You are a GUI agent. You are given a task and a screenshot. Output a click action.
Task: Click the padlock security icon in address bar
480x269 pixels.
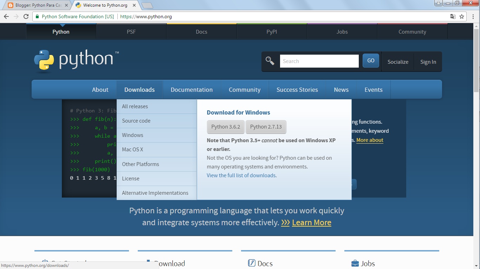pos(37,16)
